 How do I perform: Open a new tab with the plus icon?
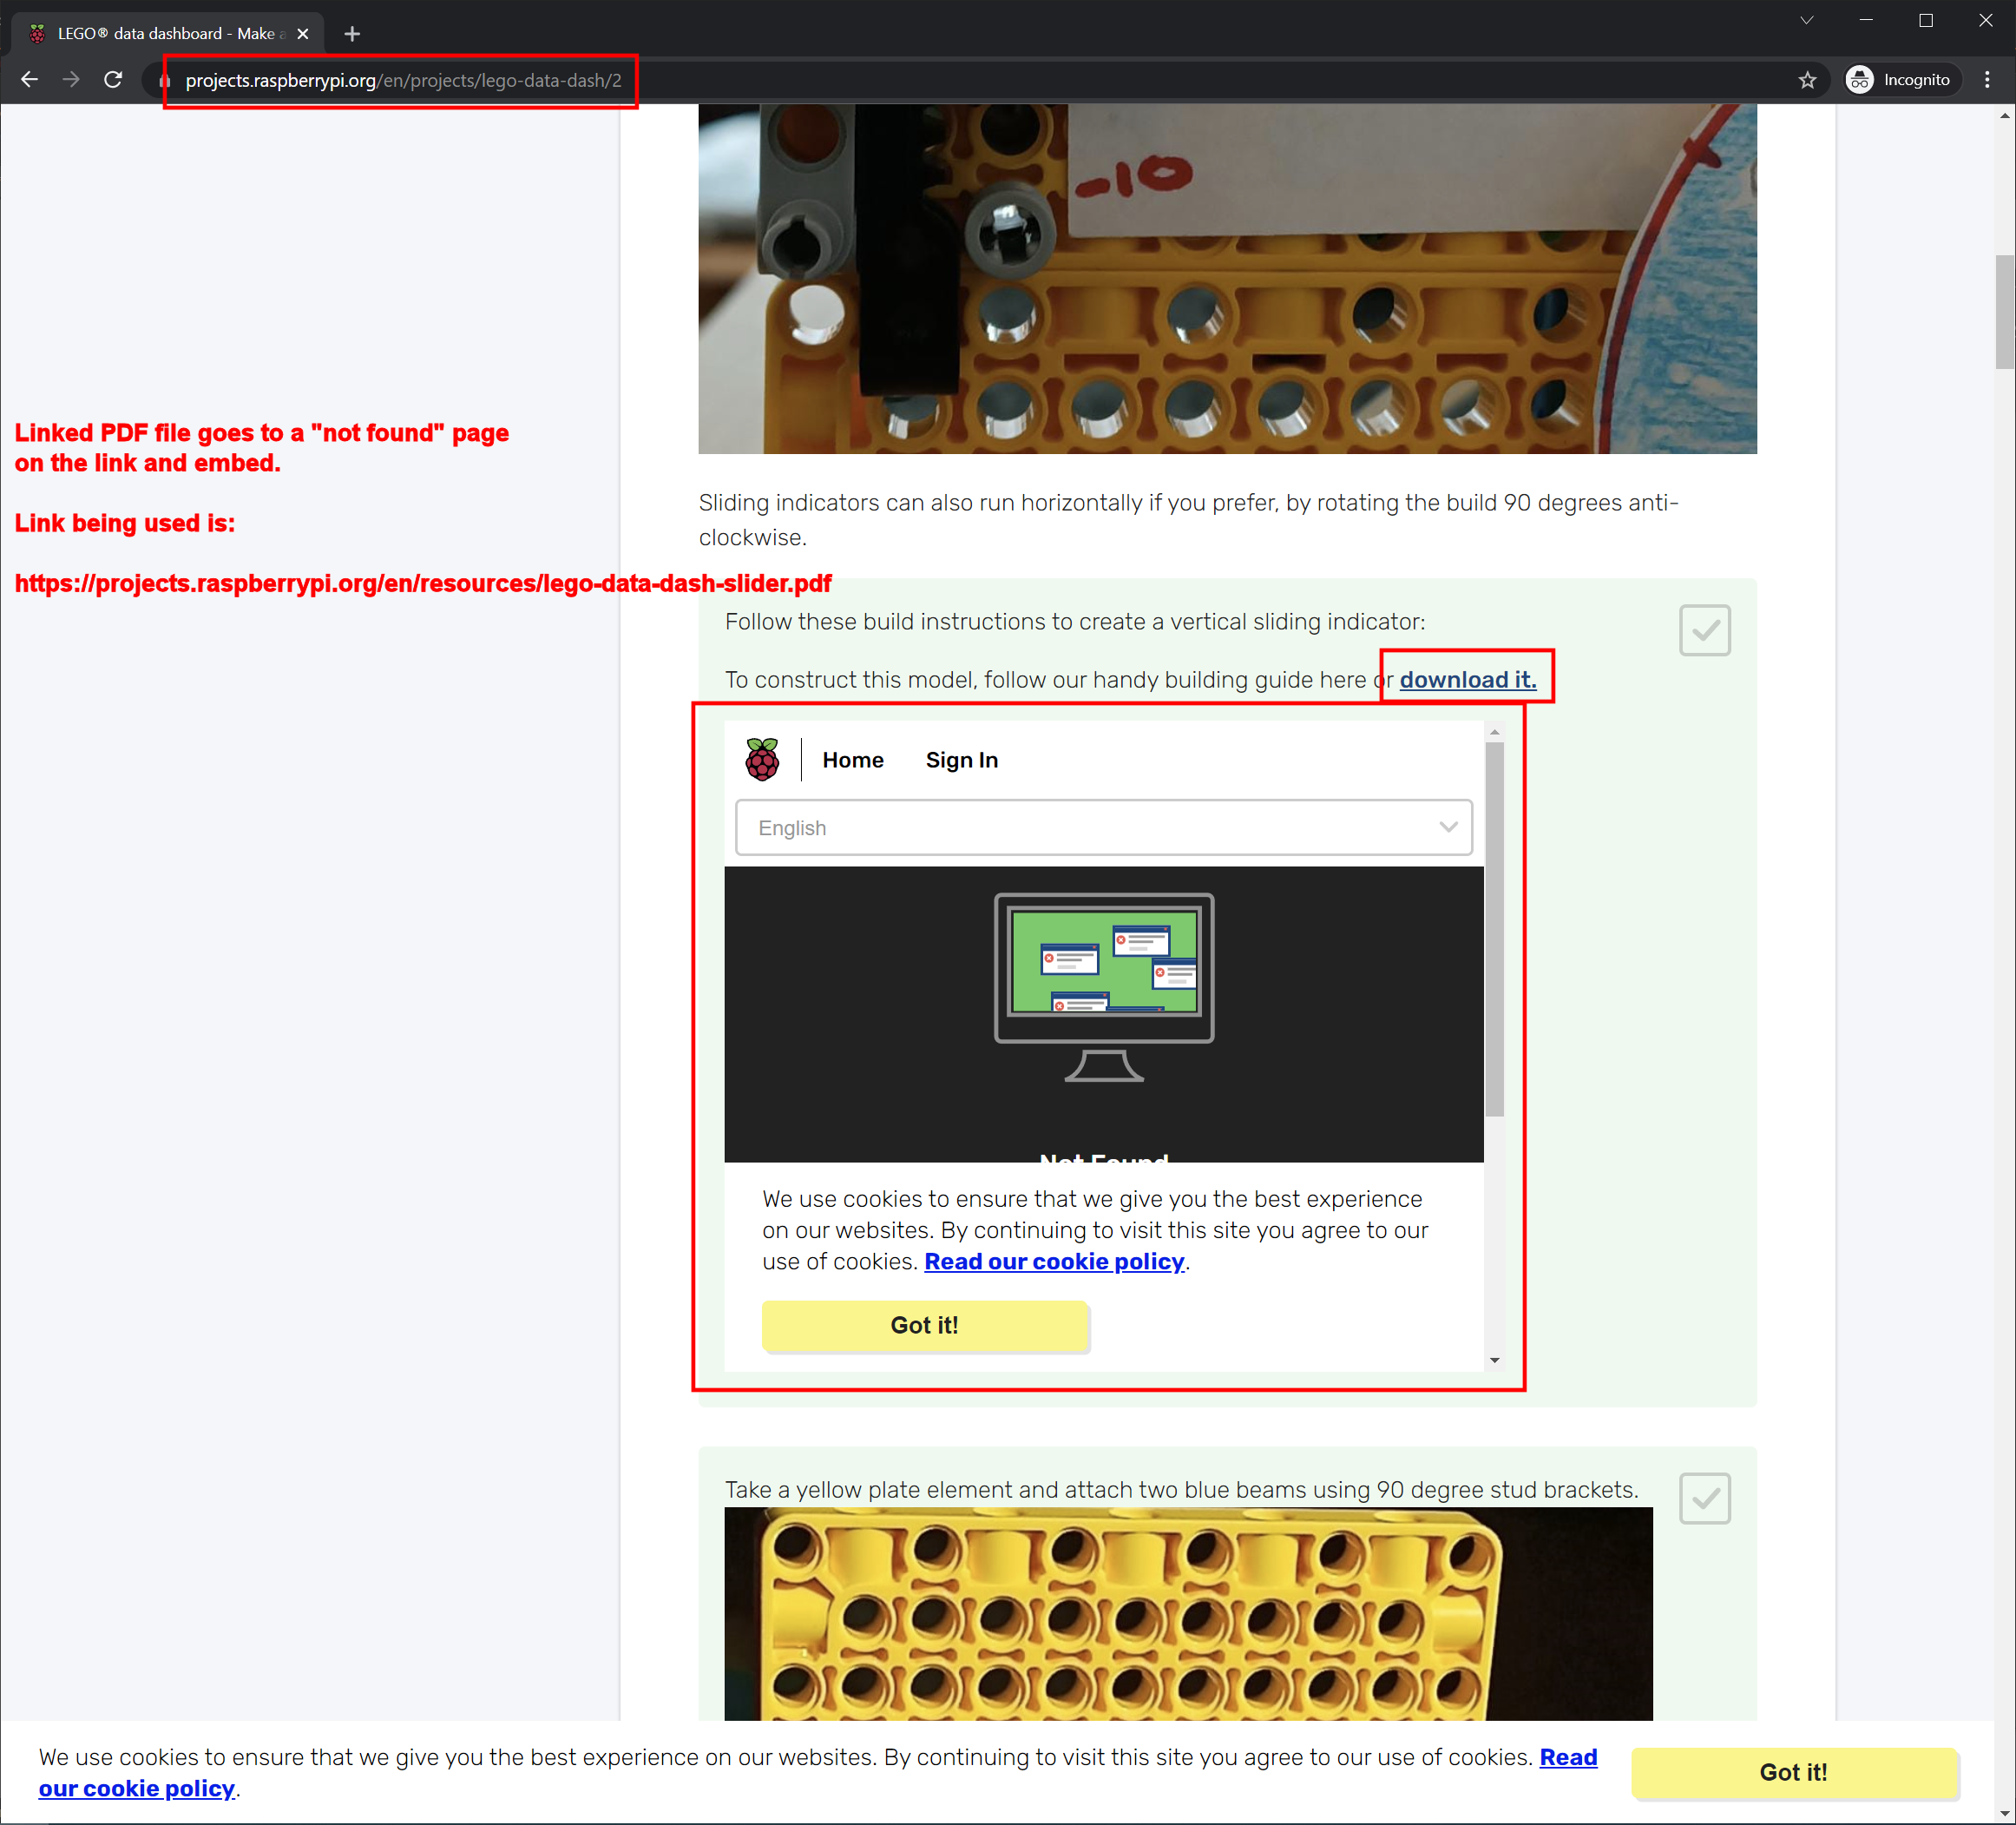click(352, 34)
